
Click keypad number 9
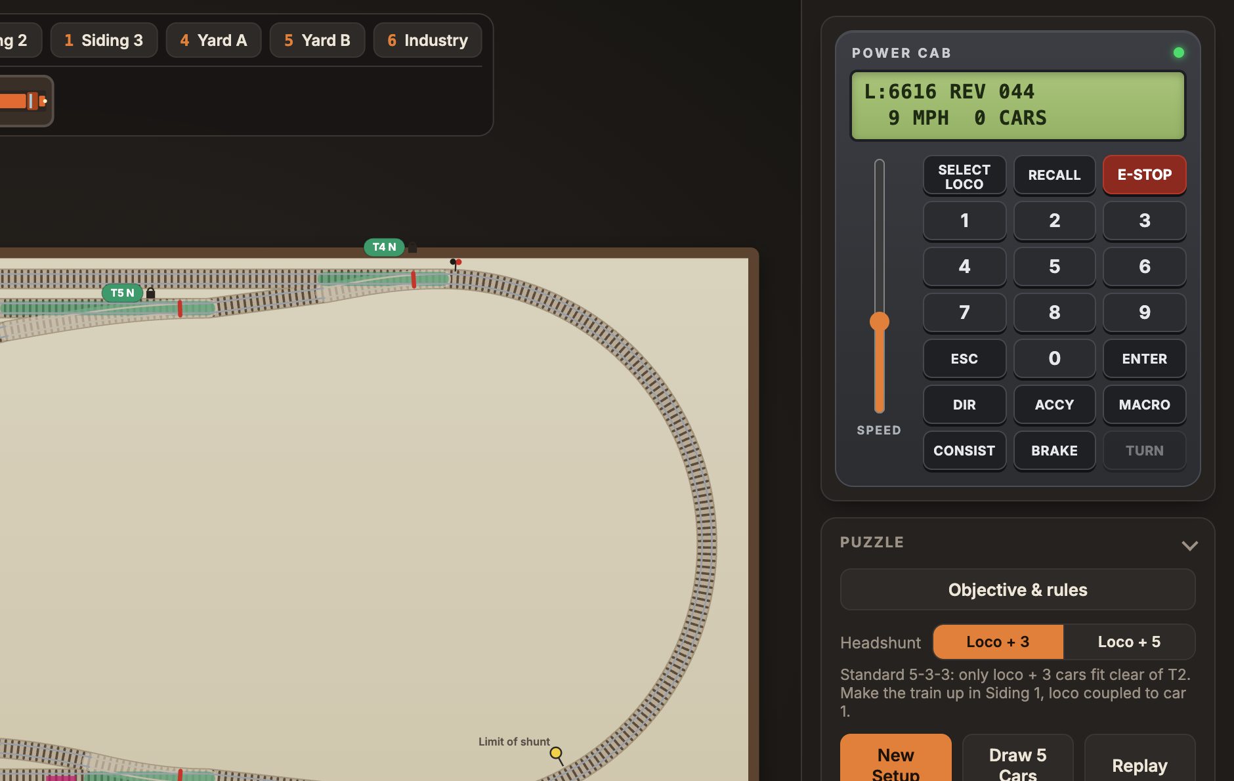tap(1144, 312)
